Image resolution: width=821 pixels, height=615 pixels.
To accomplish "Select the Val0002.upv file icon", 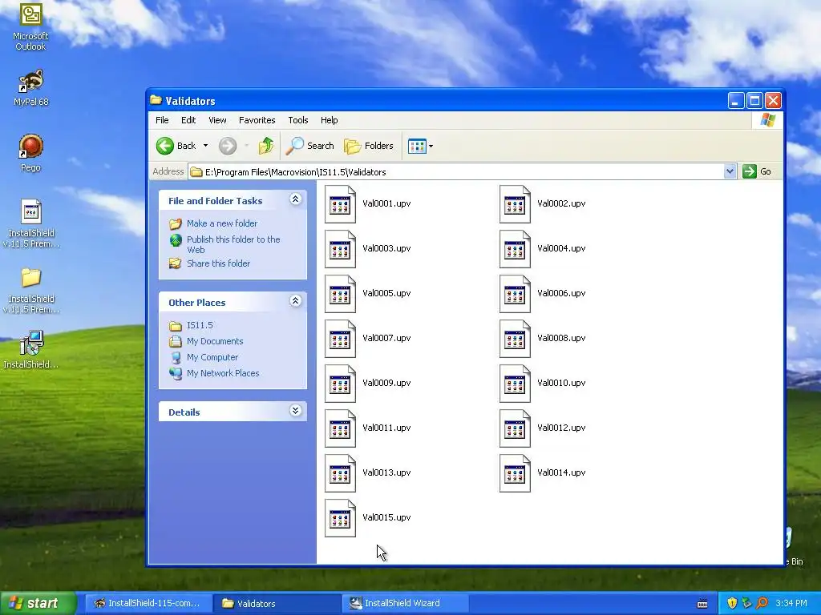I will tap(515, 204).
